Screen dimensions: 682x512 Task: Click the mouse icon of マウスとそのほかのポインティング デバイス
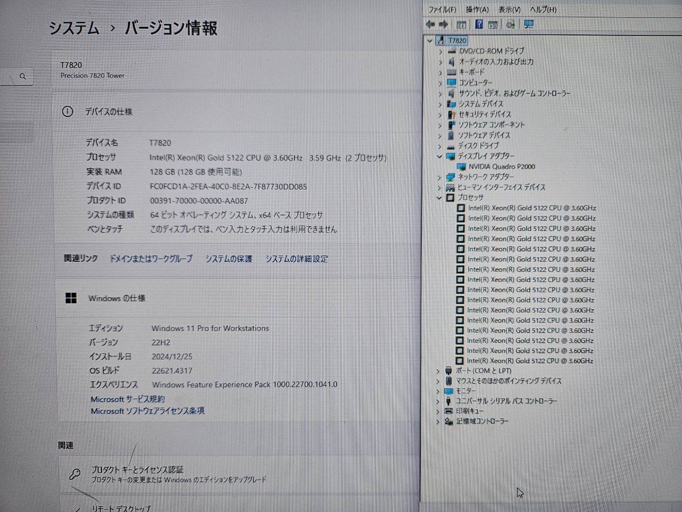point(449,381)
